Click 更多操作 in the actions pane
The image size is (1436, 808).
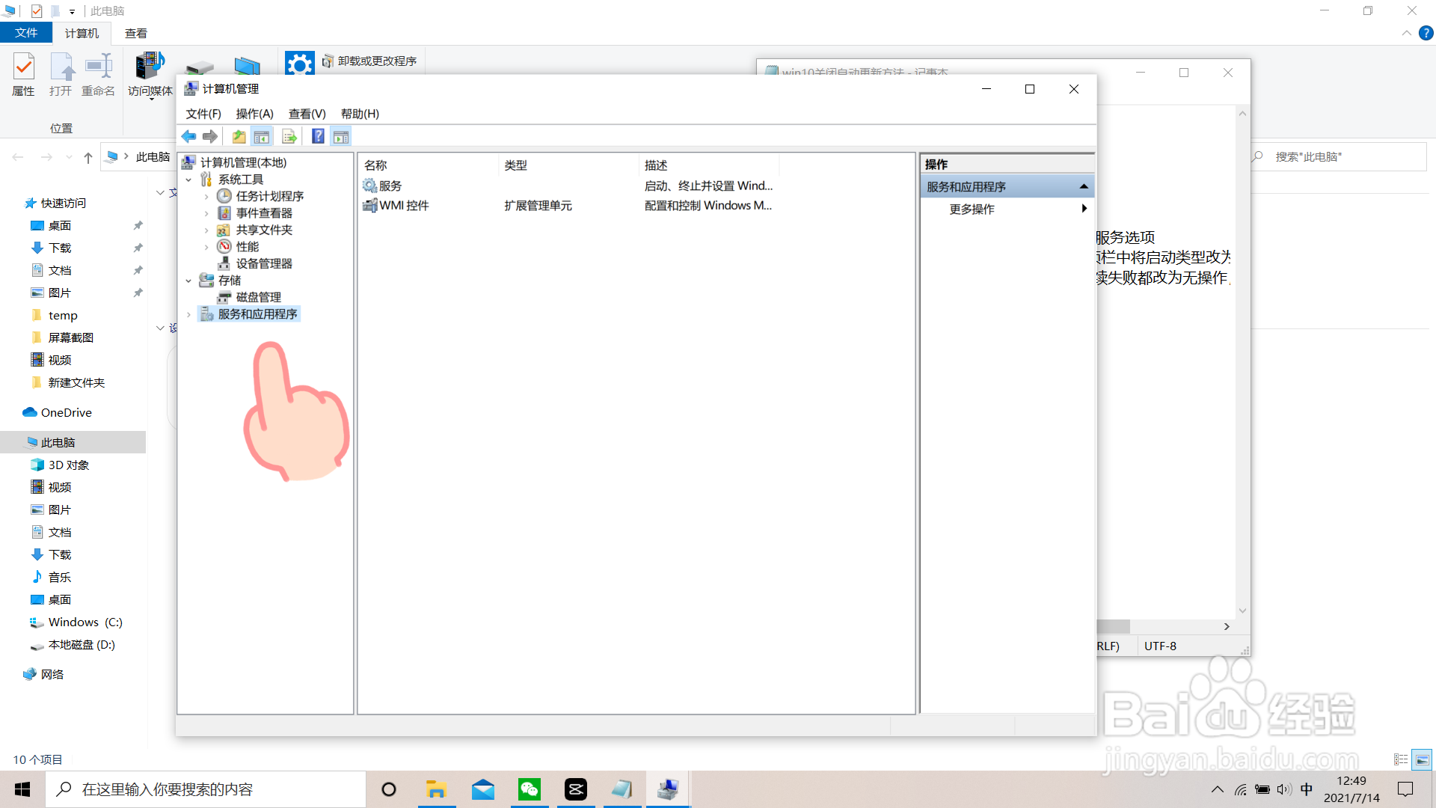coord(971,209)
